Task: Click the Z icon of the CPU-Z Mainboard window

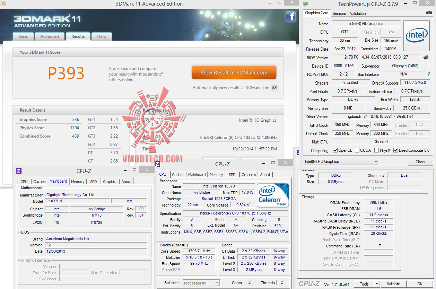Action: point(19,170)
